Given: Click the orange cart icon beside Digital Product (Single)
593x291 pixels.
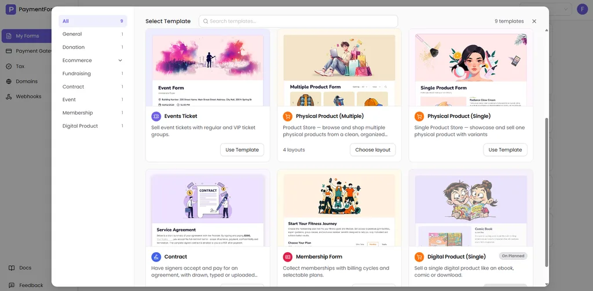Looking at the screenshot, I should coord(419,257).
